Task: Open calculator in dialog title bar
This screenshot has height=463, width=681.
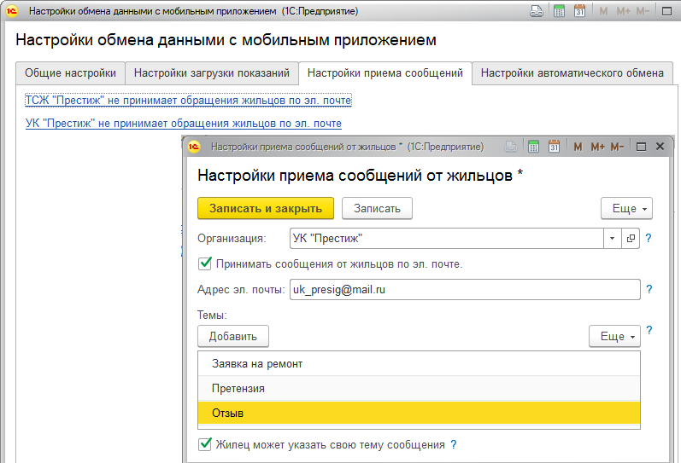Action: (533, 147)
